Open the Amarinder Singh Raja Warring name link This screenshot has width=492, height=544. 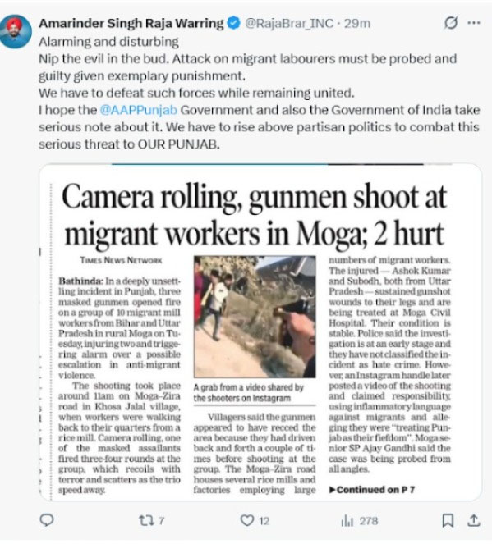(131, 23)
